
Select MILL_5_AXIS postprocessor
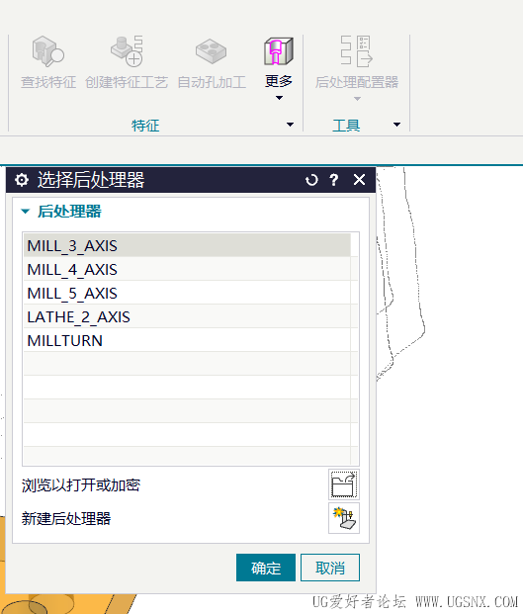point(187,293)
